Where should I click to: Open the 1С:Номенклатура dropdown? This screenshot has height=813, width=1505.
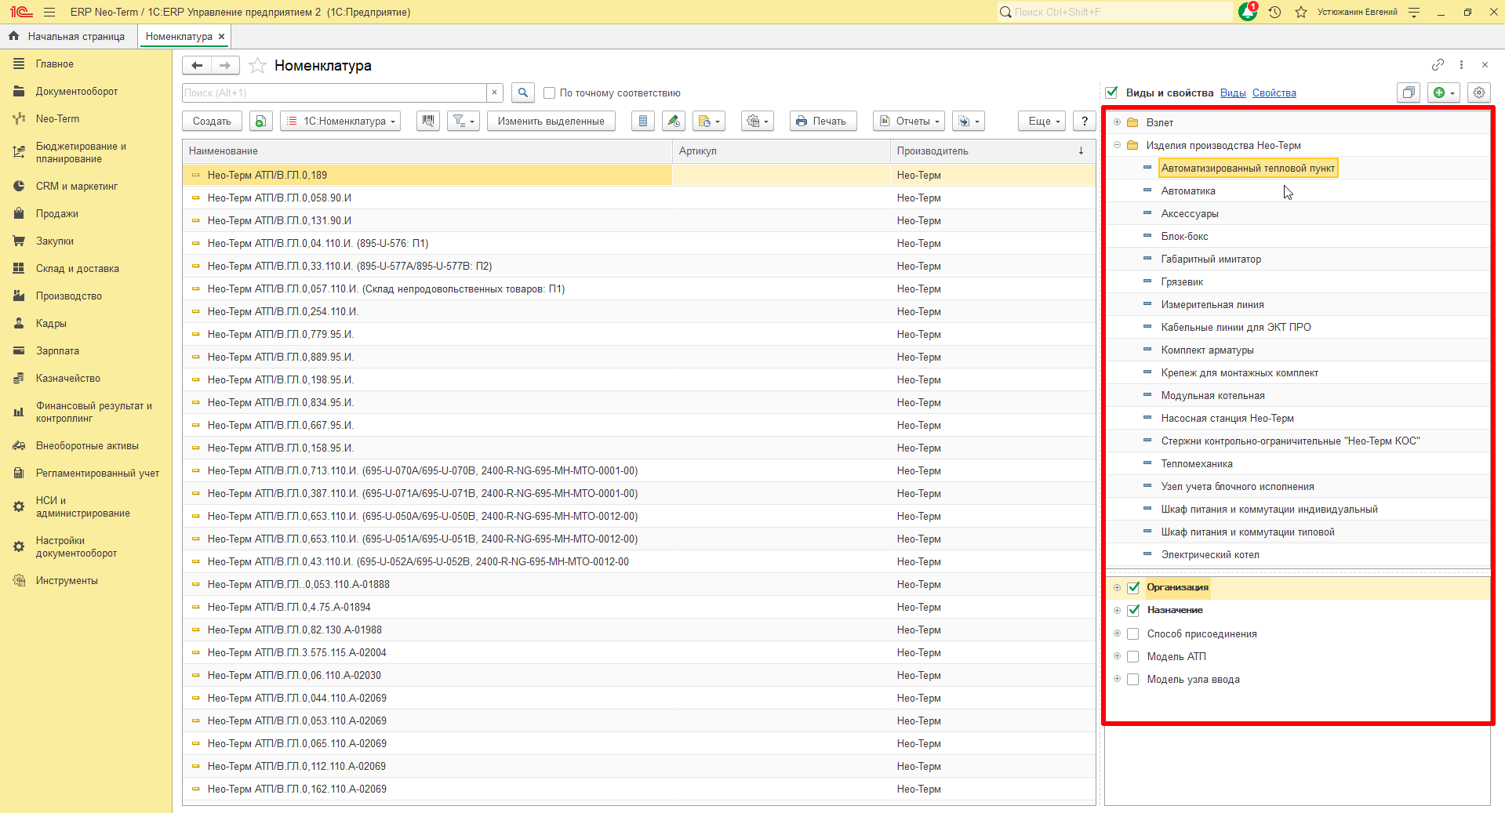(340, 121)
